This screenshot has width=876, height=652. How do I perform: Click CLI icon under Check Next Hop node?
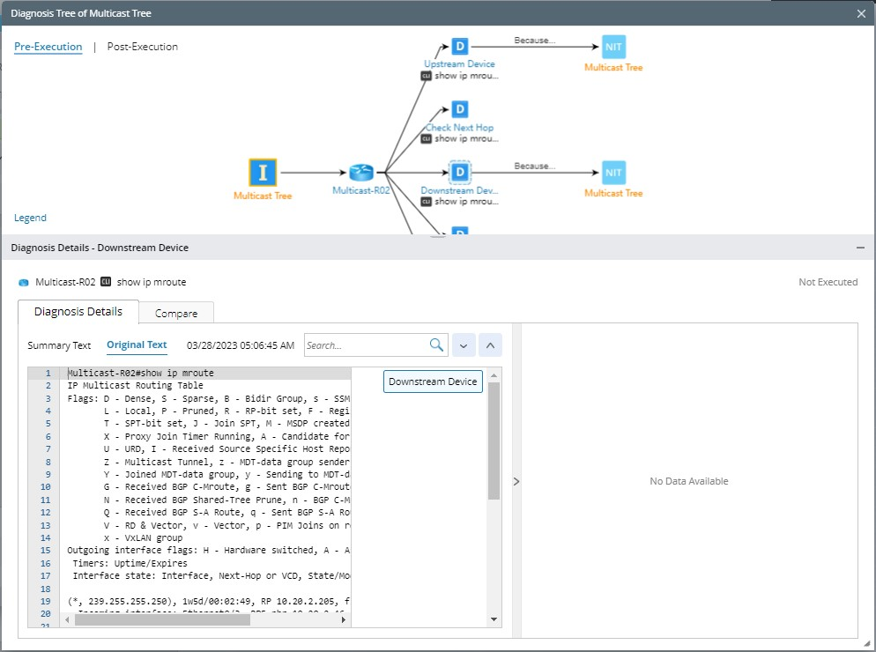click(427, 138)
